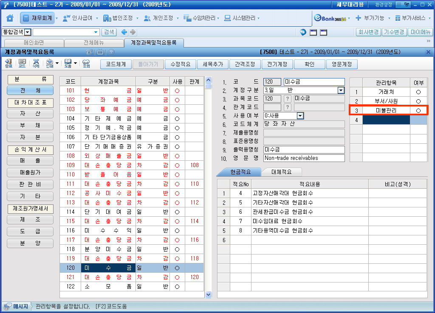This screenshot has width=435, height=313.
Task: Toggle the usage circle for account 108 외상매출금
Action: (x=177, y=156)
